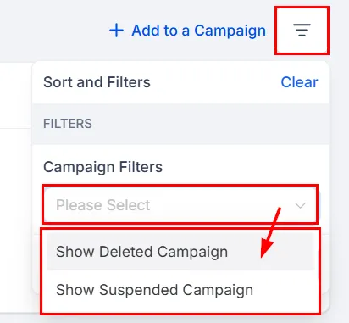Open the sort and filter icon
Screen dimensions: 349x323
(302, 31)
